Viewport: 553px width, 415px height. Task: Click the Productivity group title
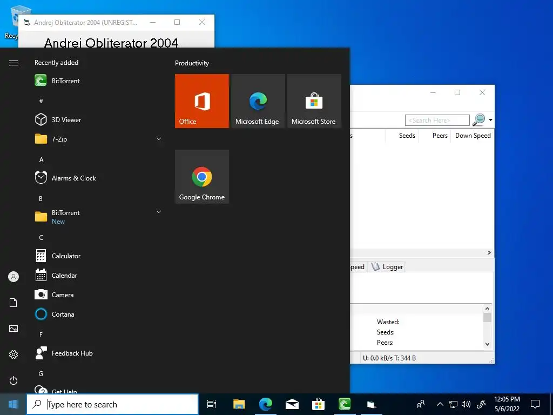pyautogui.click(x=192, y=63)
